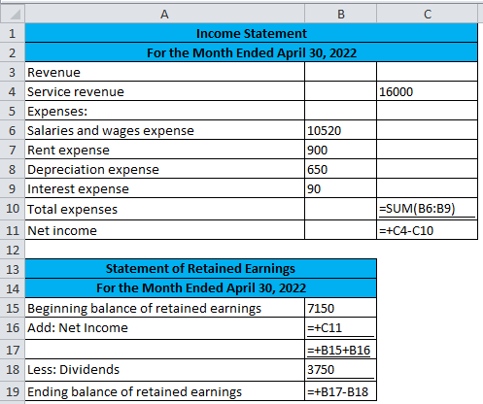The height and width of the screenshot is (404, 483).
Task: Select the 'Service revenue' cell
Action: (165, 91)
